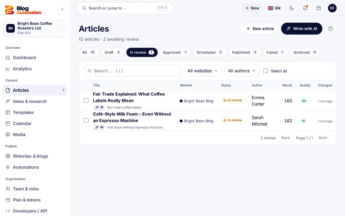Open the All websites dropdown

coord(203,71)
